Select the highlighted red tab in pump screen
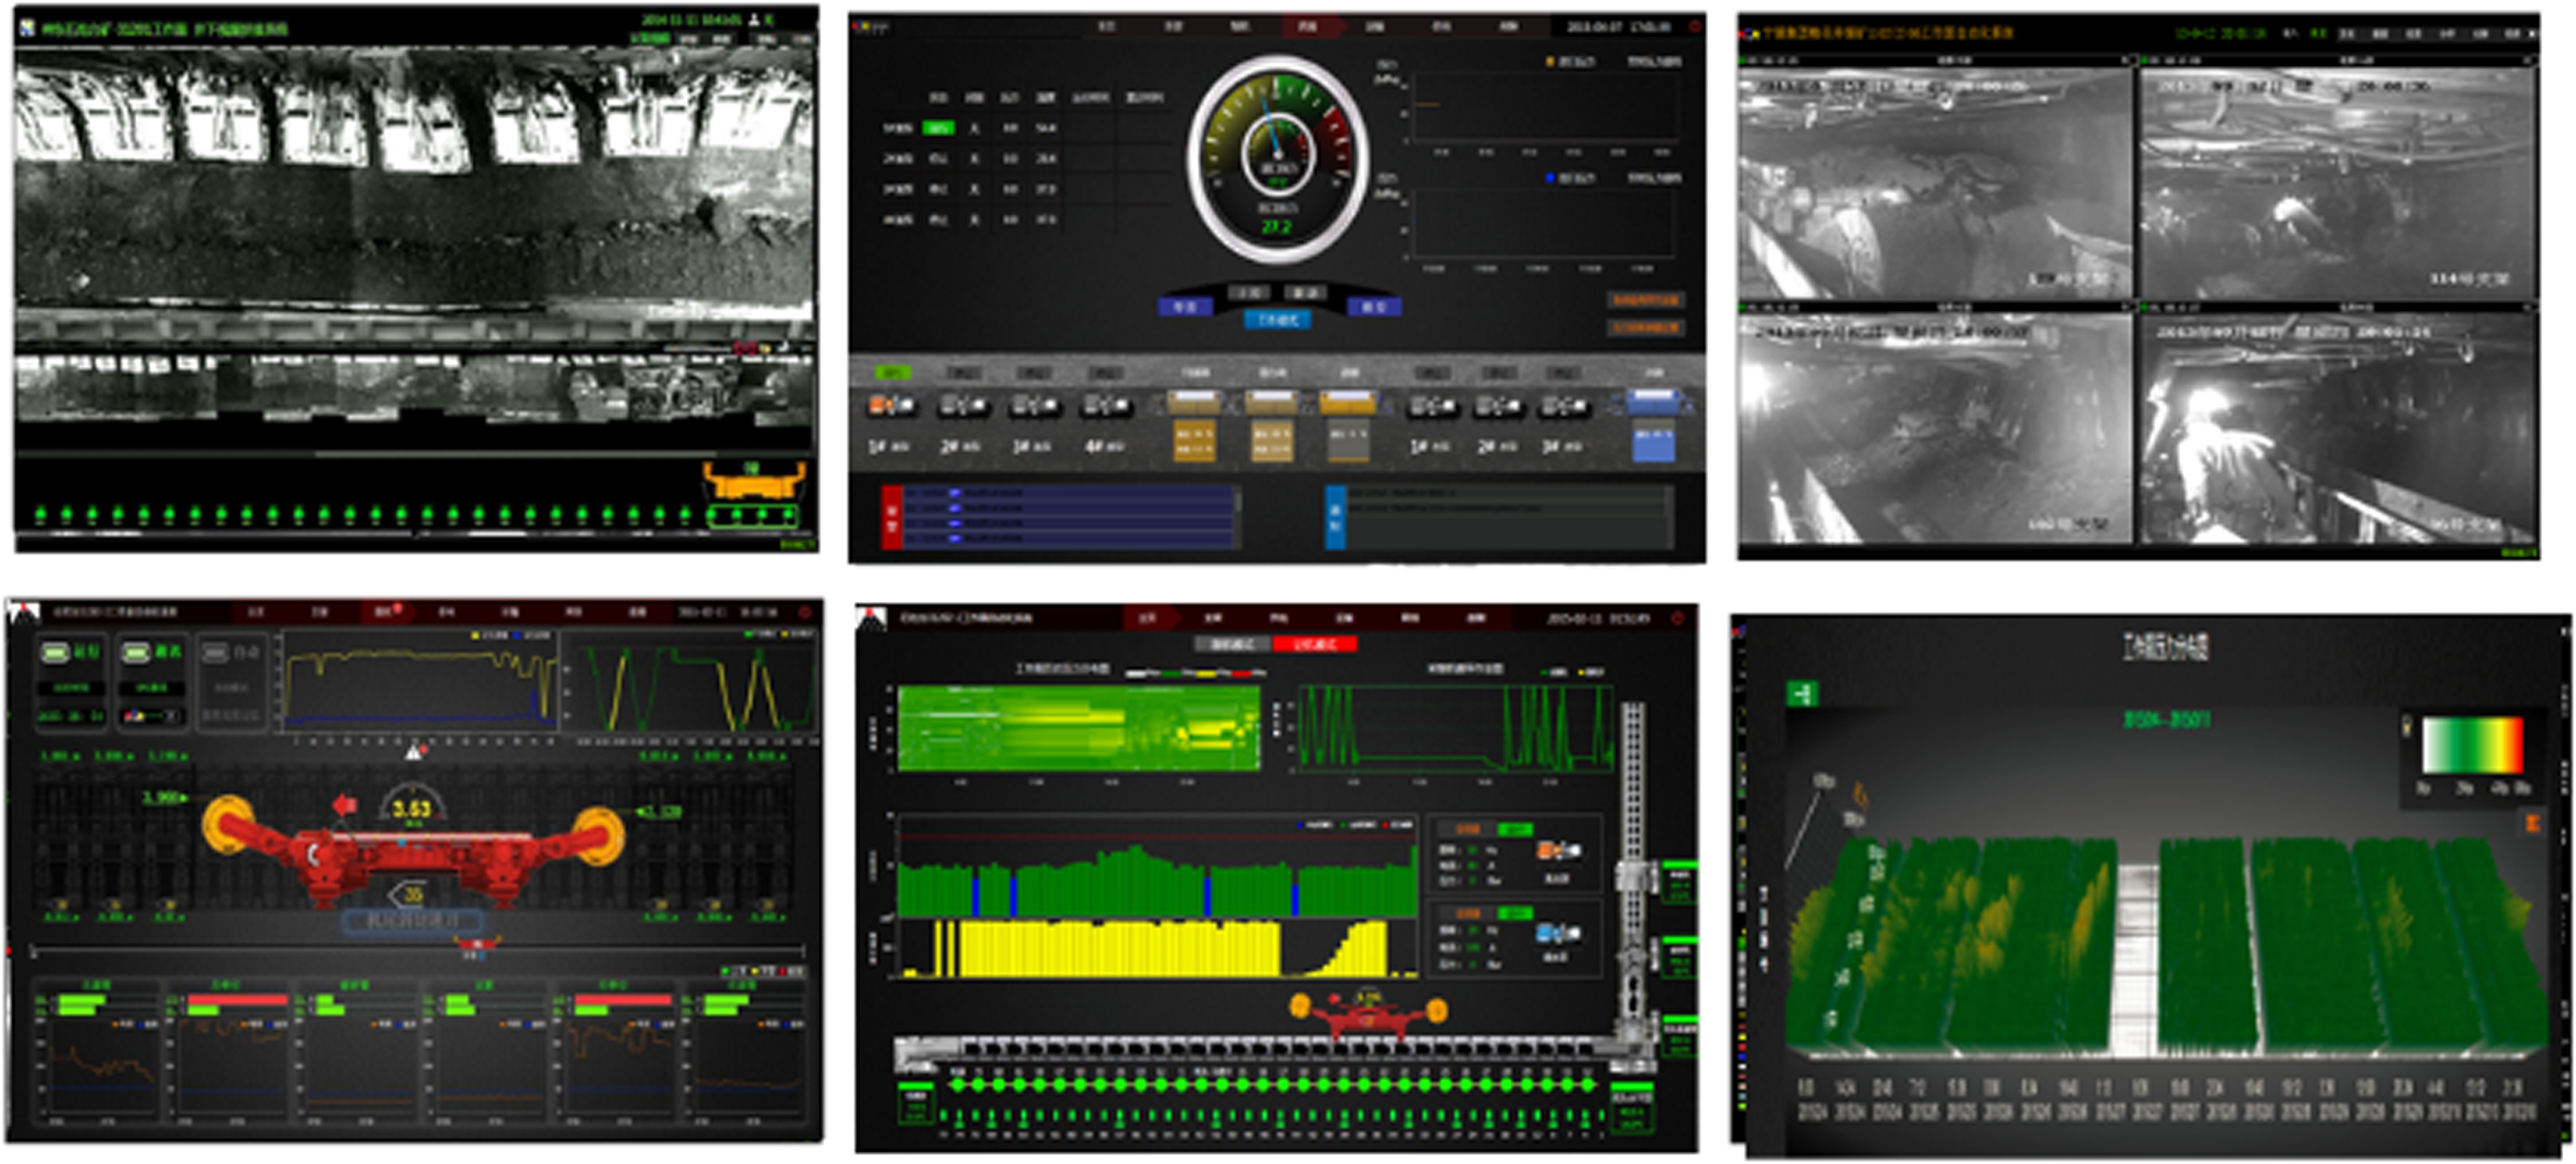 coord(1308,27)
